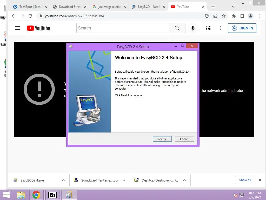
Task: Click the SIGN IN button
Action: (x=242, y=28)
